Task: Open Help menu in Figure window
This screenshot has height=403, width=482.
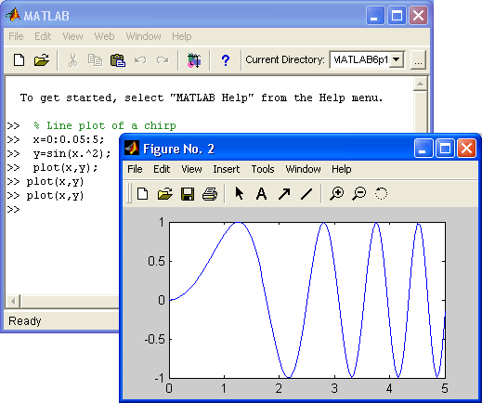Action: click(x=342, y=169)
